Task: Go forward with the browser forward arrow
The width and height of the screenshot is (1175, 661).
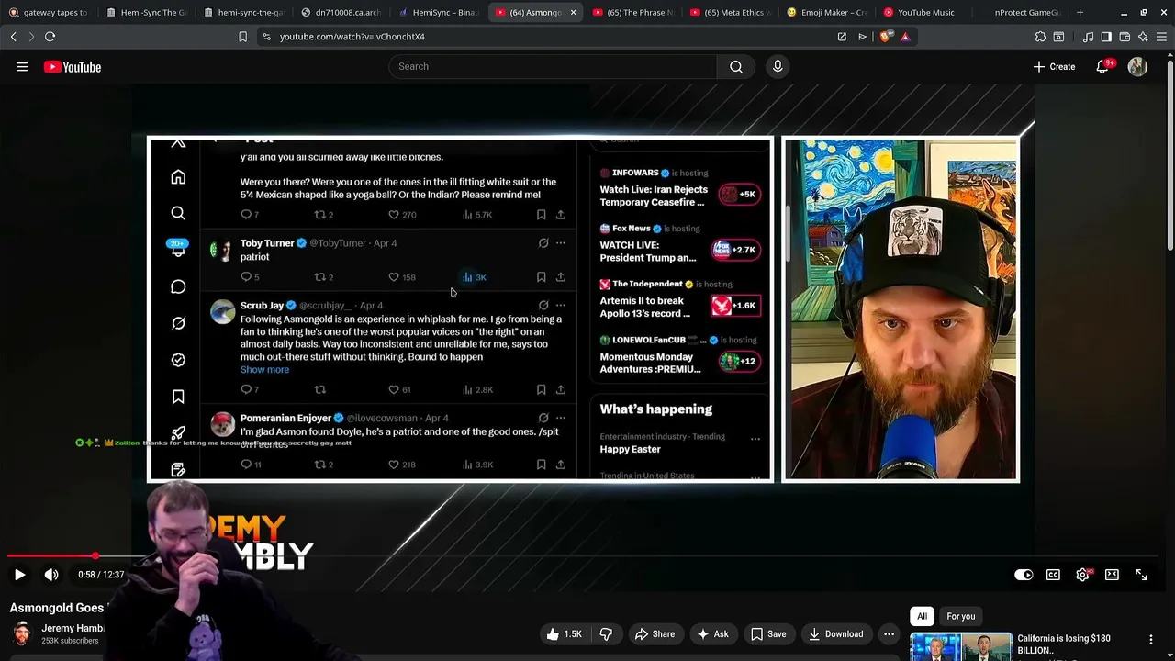Action: (30, 37)
